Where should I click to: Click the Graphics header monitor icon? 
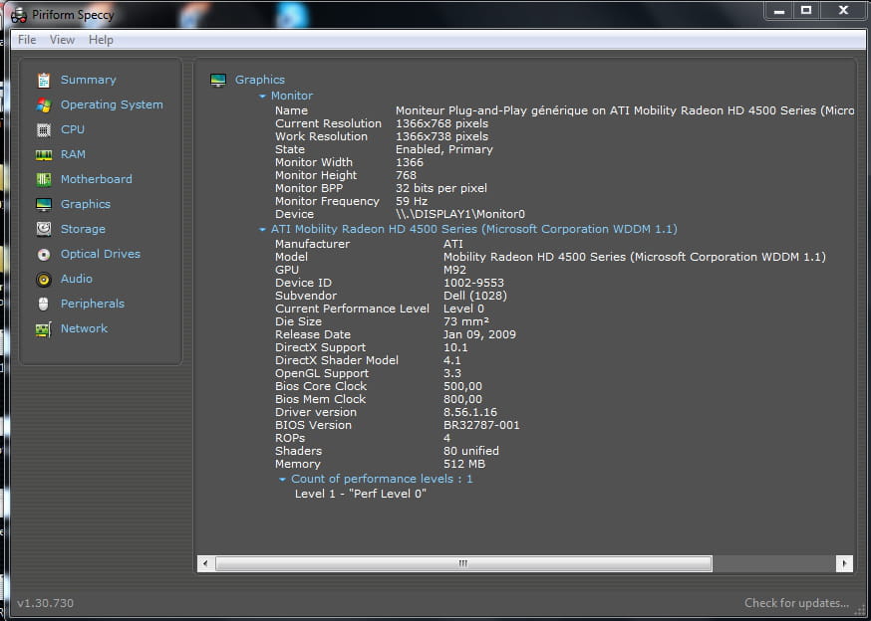[x=218, y=80]
